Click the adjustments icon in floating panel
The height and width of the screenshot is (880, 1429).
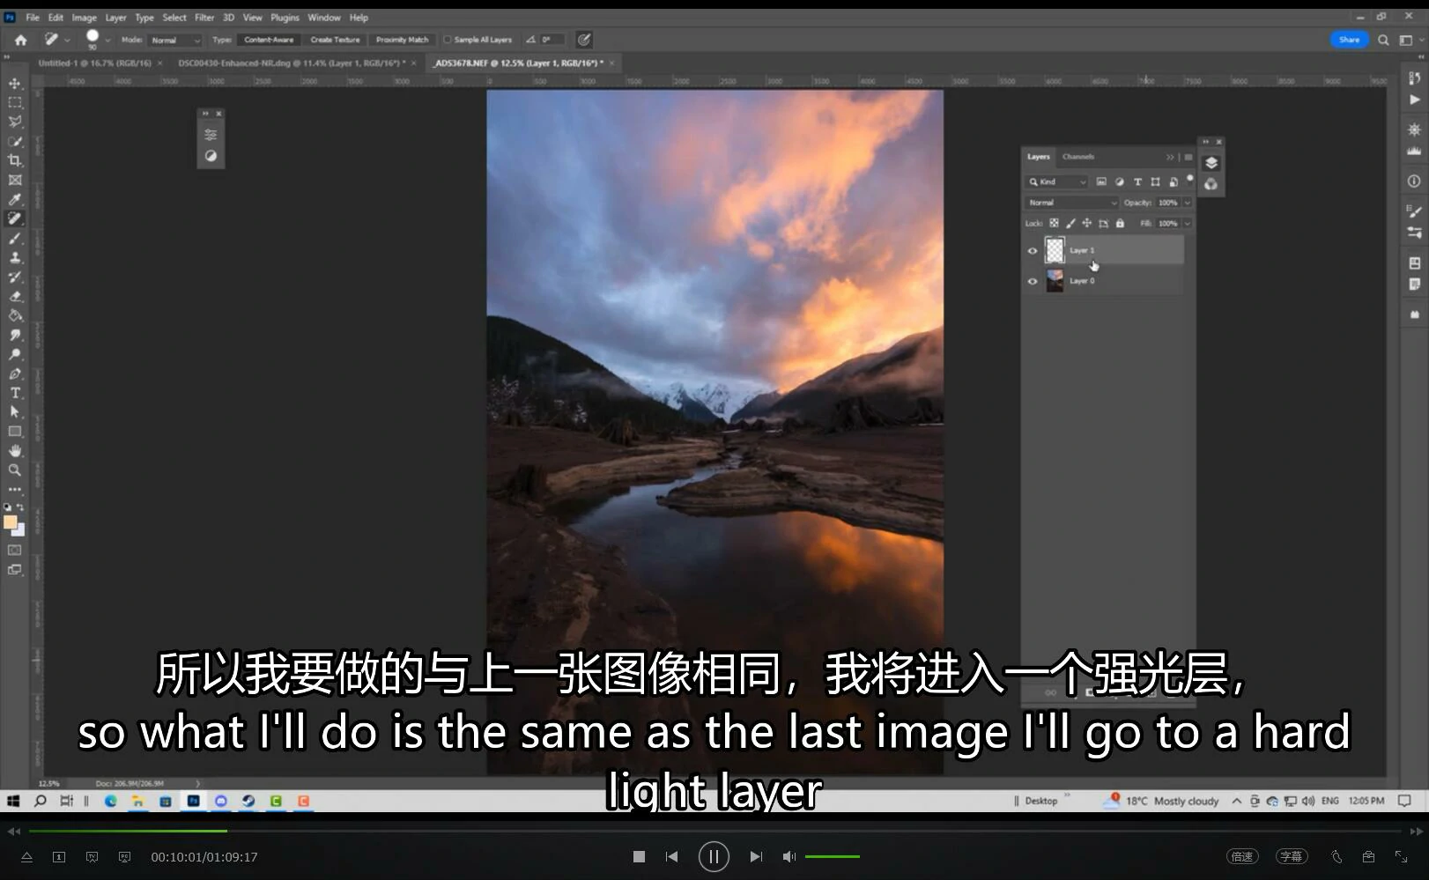click(211, 135)
